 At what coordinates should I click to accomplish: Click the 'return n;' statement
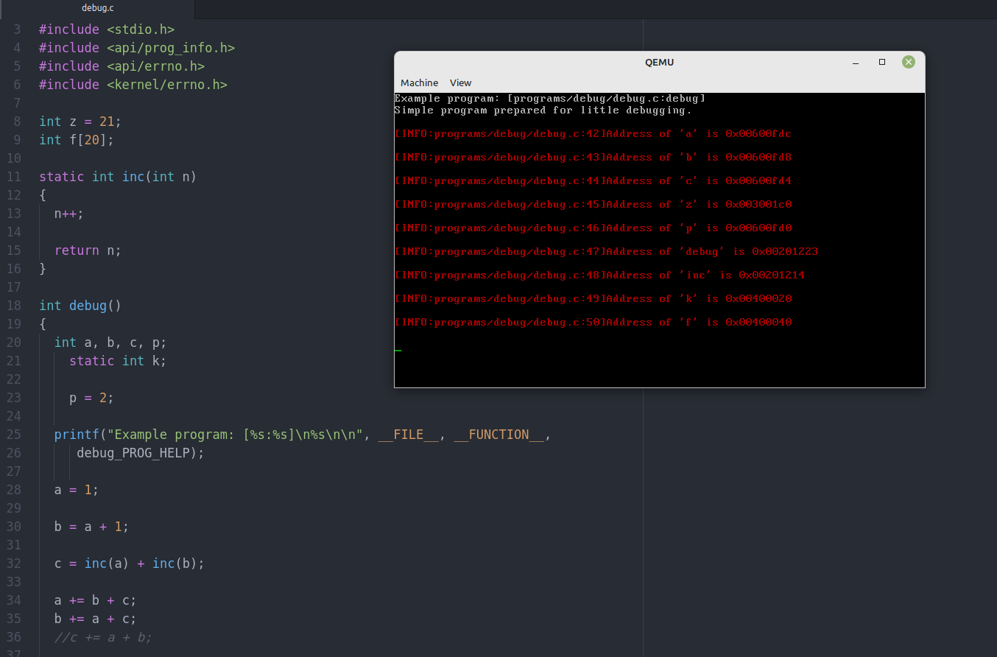pyautogui.click(x=88, y=250)
